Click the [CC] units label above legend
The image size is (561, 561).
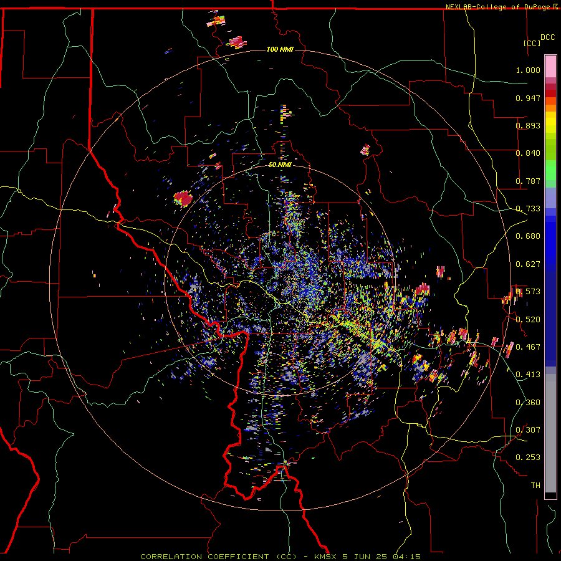tap(532, 43)
